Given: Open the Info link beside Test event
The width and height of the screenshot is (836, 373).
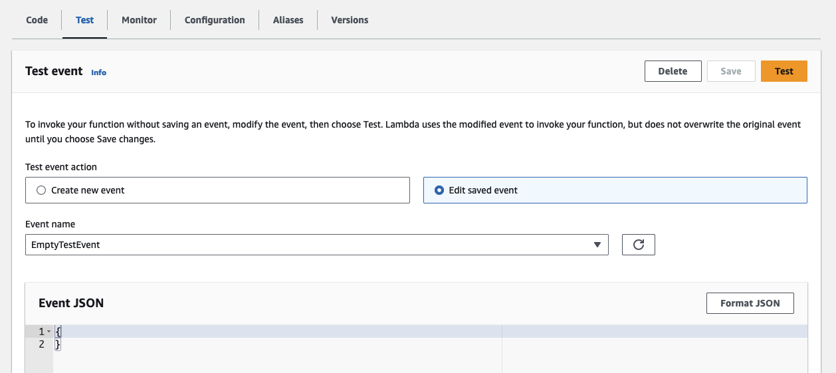Looking at the screenshot, I should [98, 72].
